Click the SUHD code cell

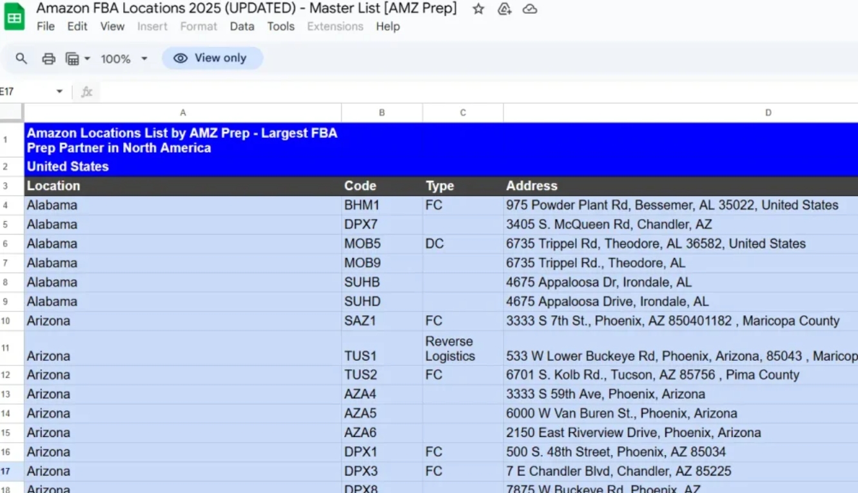click(382, 302)
